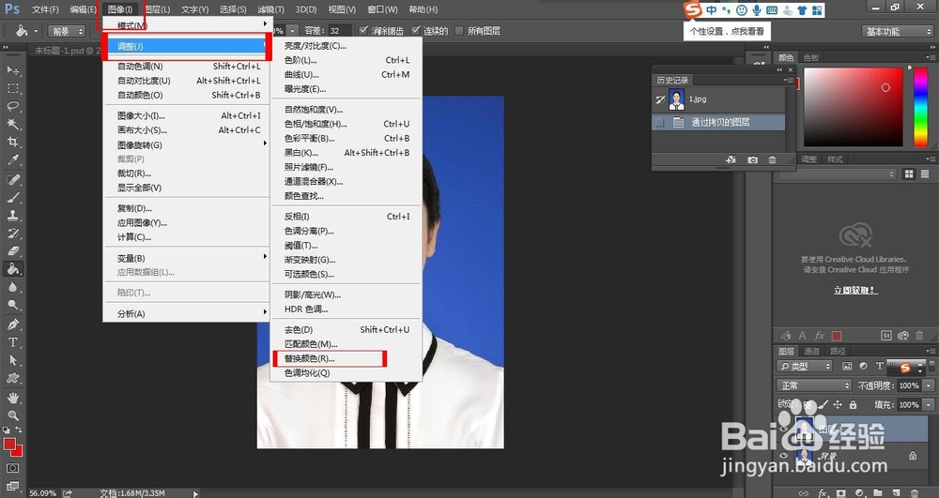The width and height of the screenshot is (939, 498).
Task: Create new snapshot camera icon in History
Action: (752, 159)
